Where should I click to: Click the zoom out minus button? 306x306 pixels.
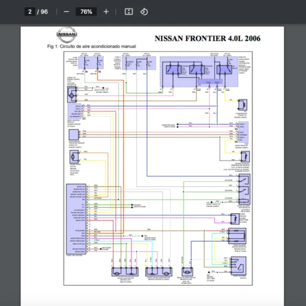66,11
